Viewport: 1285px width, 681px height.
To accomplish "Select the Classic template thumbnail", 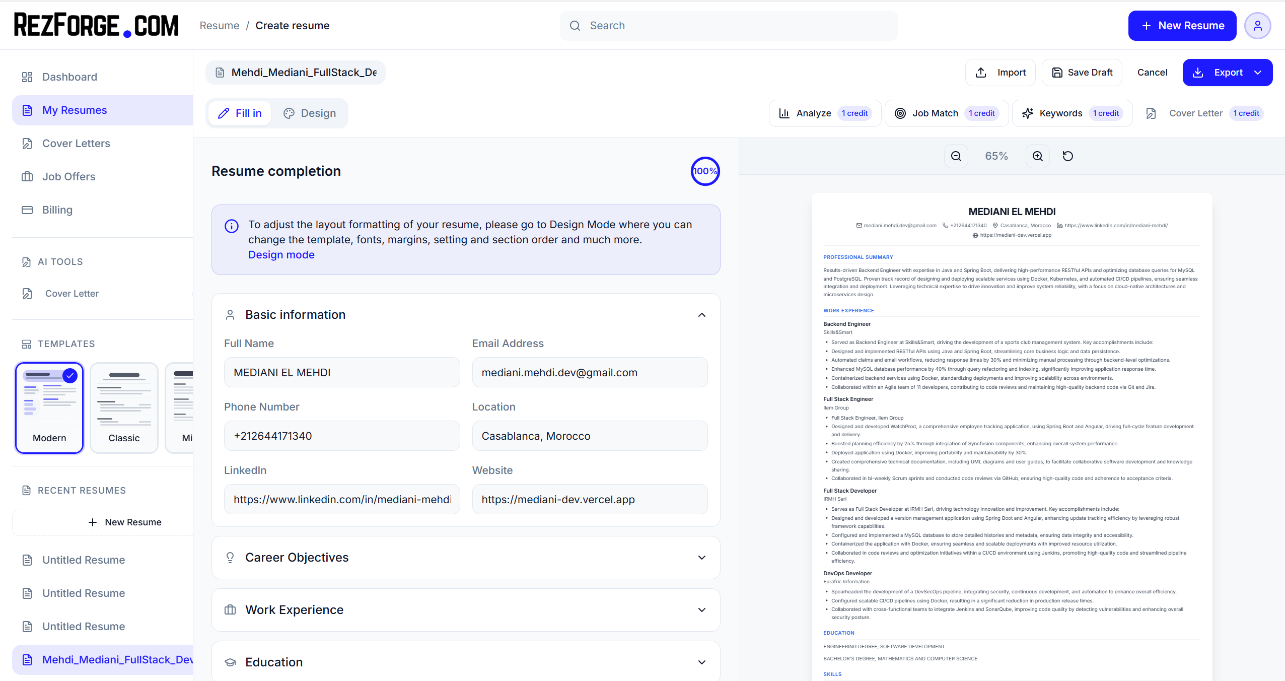I will pyautogui.click(x=124, y=407).
